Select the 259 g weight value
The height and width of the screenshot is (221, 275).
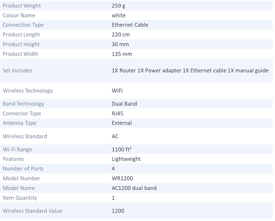[x=119, y=6]
